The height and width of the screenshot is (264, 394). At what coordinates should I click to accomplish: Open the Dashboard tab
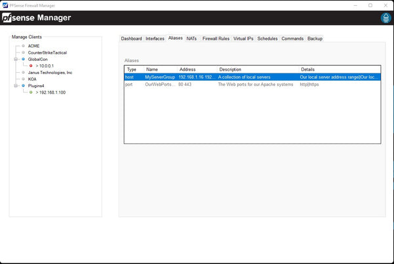pos(131,39)
